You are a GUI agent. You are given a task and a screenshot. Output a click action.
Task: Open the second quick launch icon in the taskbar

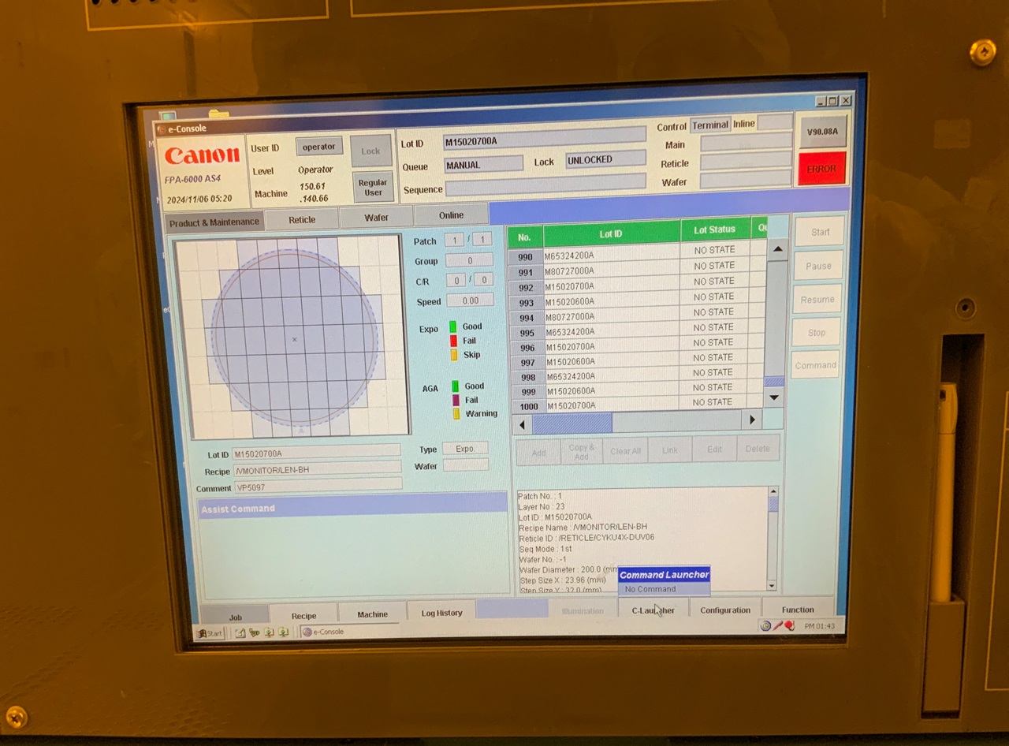tap(254, 633)
